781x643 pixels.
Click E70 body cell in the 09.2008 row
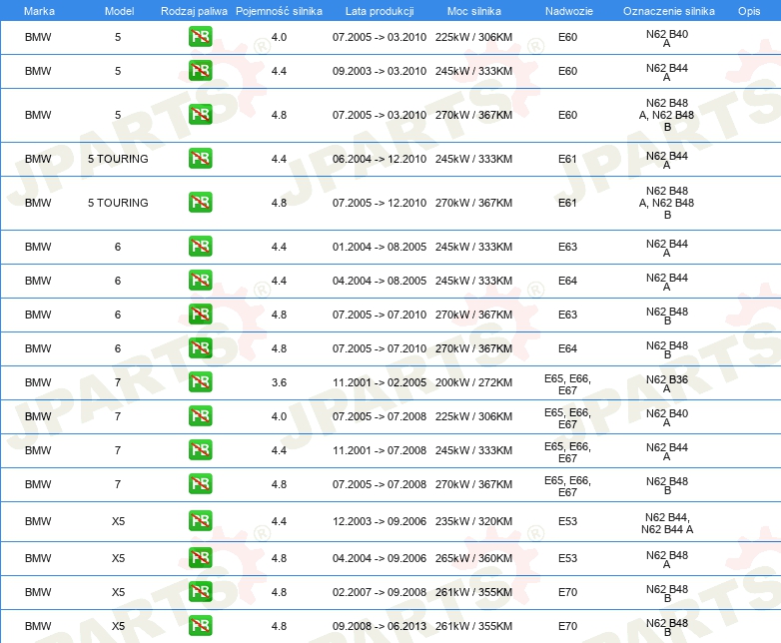(567, 626)
